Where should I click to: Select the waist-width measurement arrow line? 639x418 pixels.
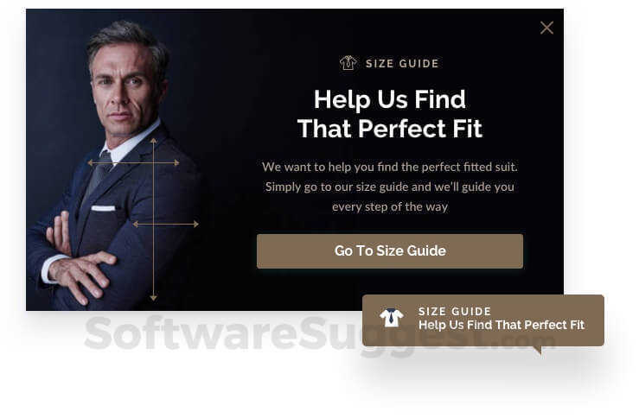165,224
